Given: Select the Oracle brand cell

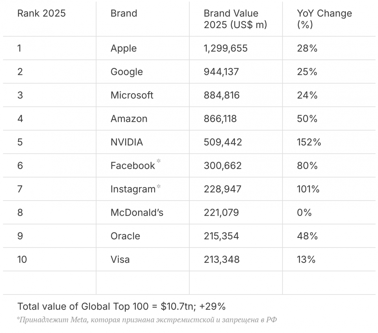Looking at the screenshot, I should 125,236.
